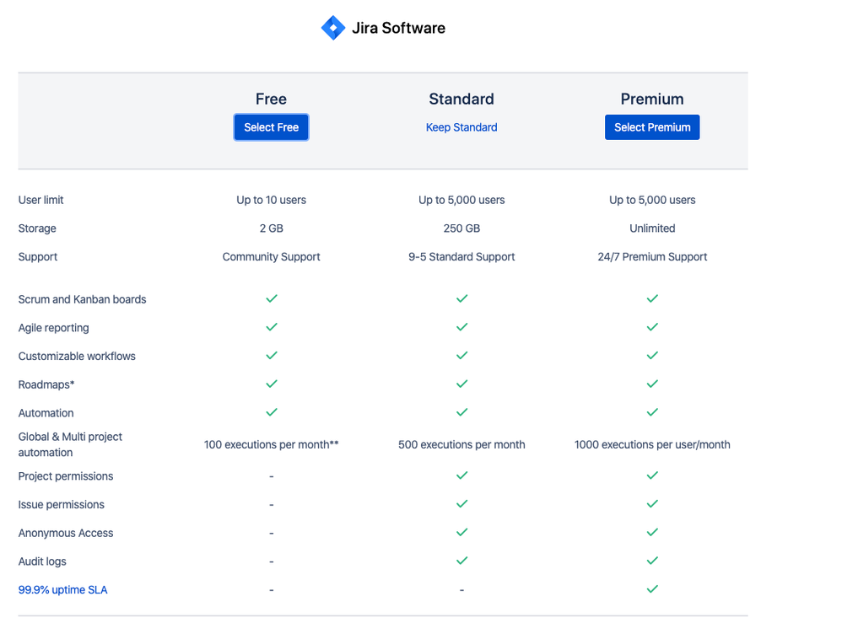
Task: Click the Standard checkmark for Scrum and Kanban boards
Action: (461, 298)
